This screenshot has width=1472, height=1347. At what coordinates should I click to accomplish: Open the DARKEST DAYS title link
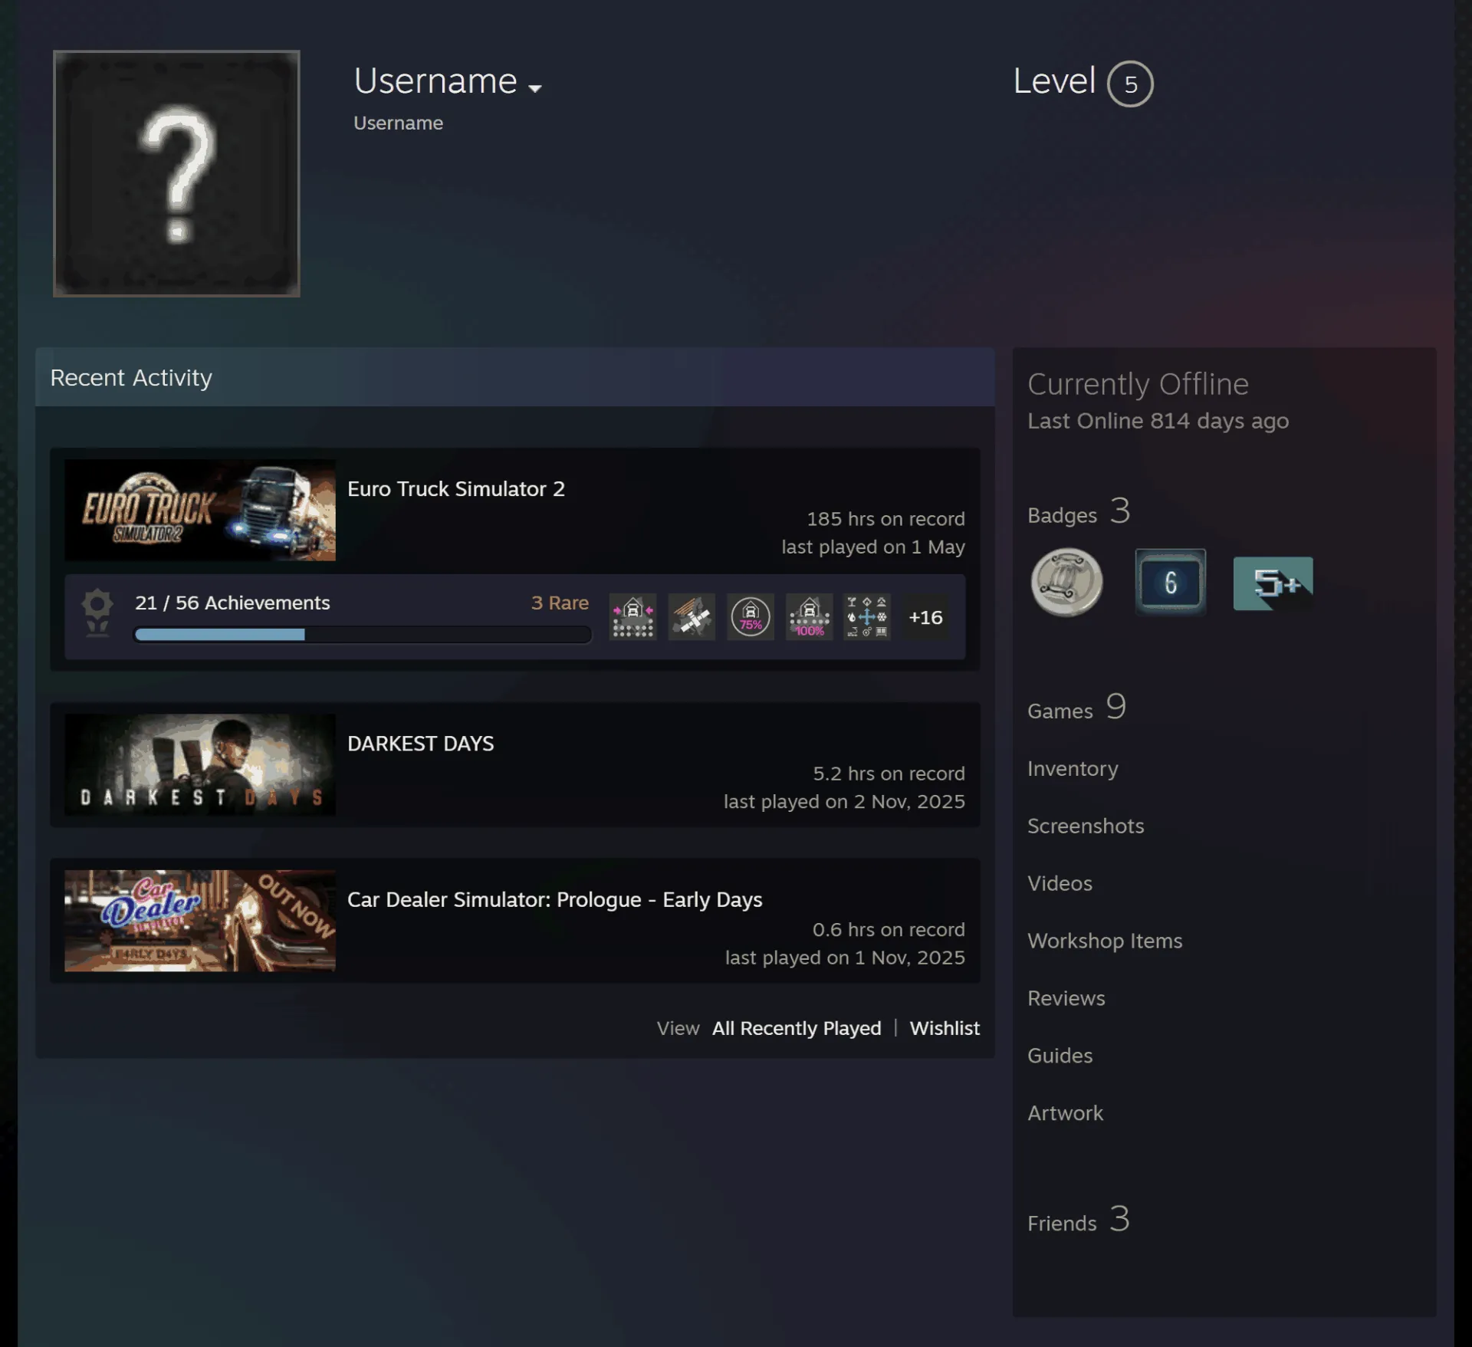coord(421,743)
